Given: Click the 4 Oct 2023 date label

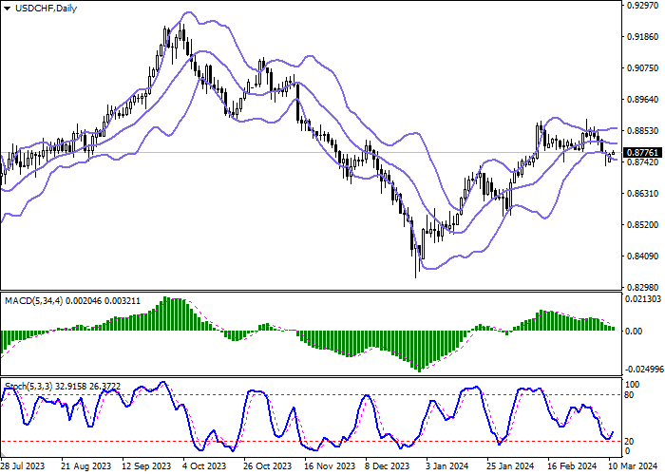Looking at the screenshot, I should [x=205, y=466].
